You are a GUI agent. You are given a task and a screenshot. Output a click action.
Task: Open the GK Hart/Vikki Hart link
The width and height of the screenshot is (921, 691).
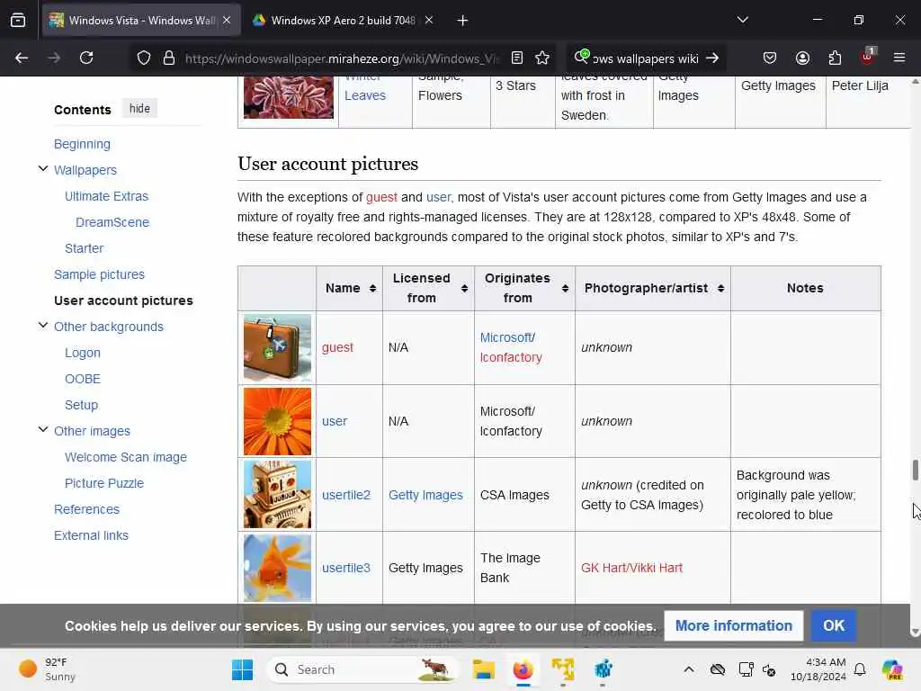tap(631, 568)
